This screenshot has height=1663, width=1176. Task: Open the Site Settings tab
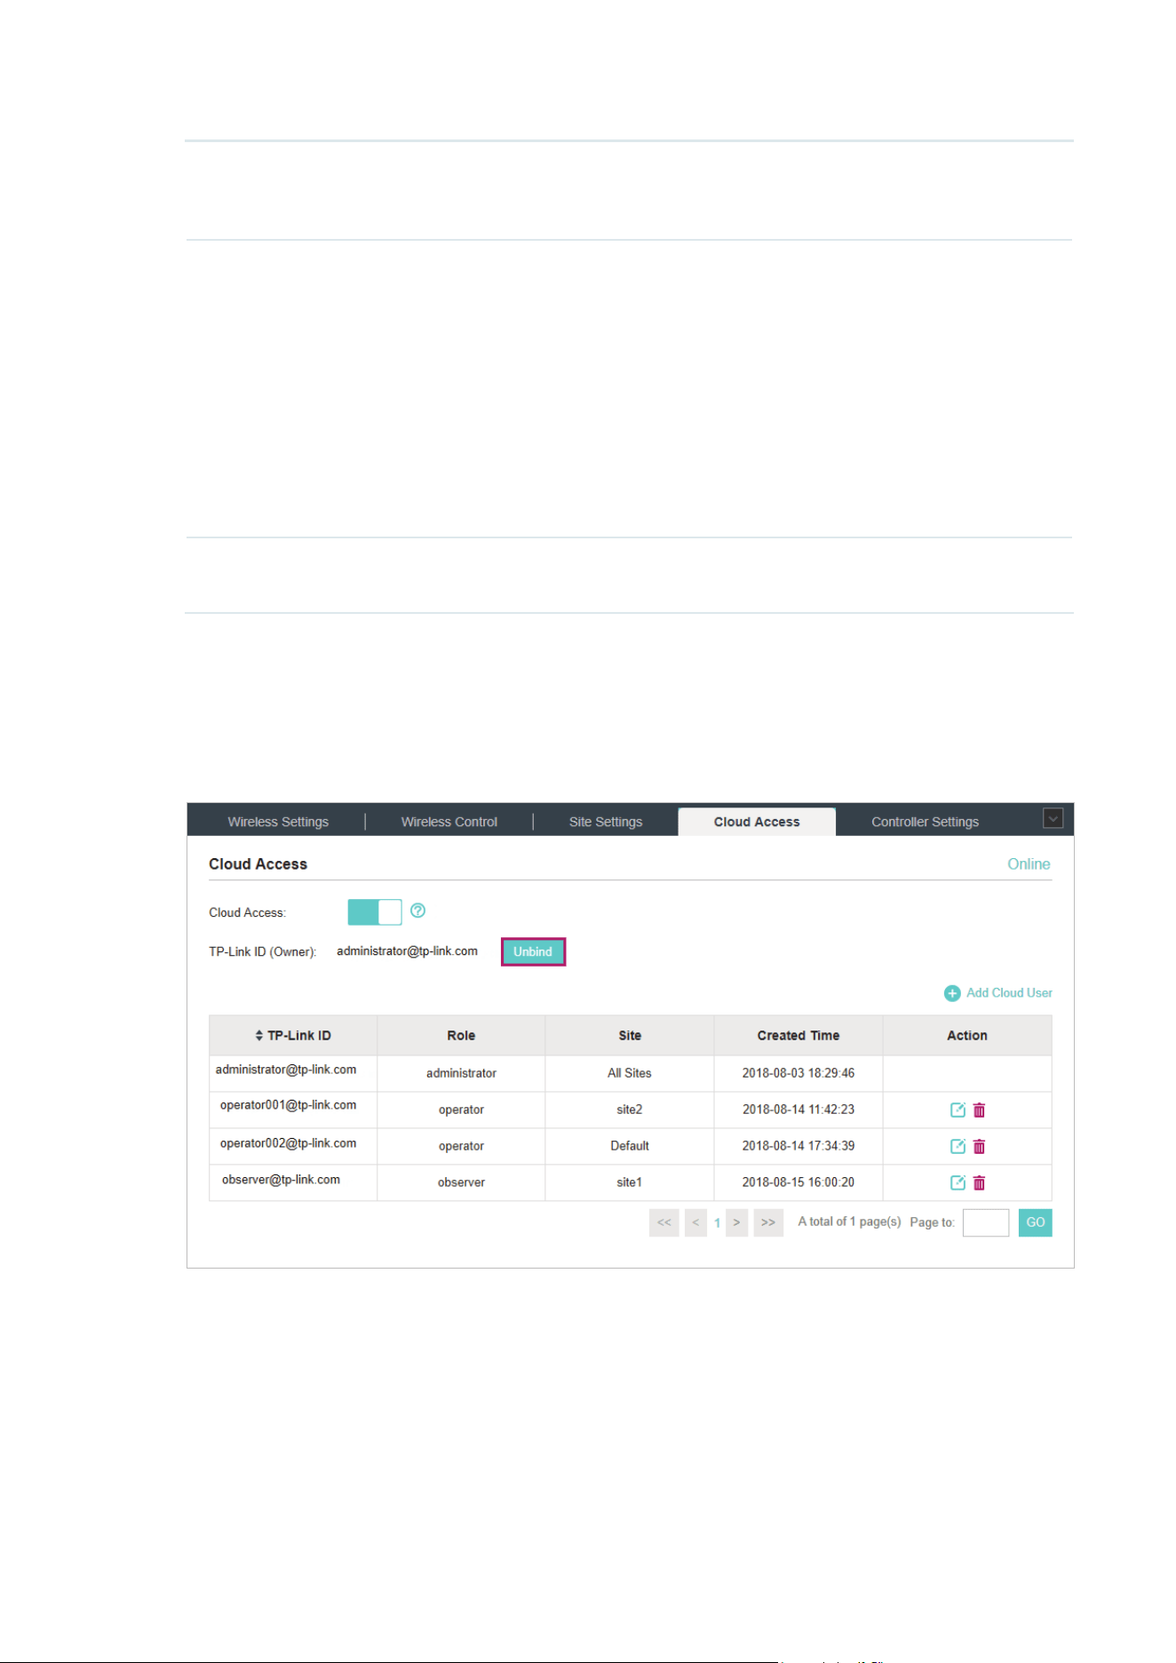pos(606,822)
